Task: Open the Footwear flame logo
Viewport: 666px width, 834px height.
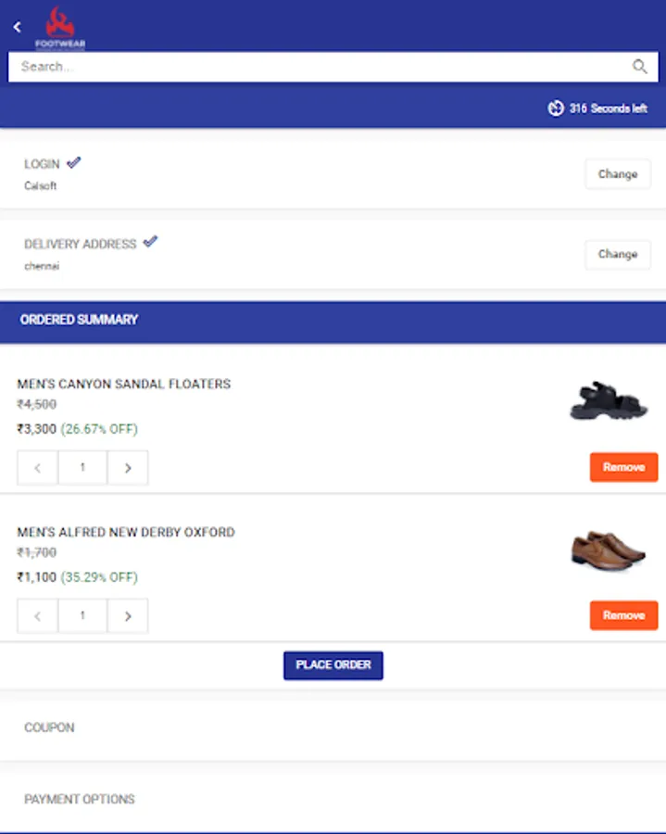Action: 60,26
